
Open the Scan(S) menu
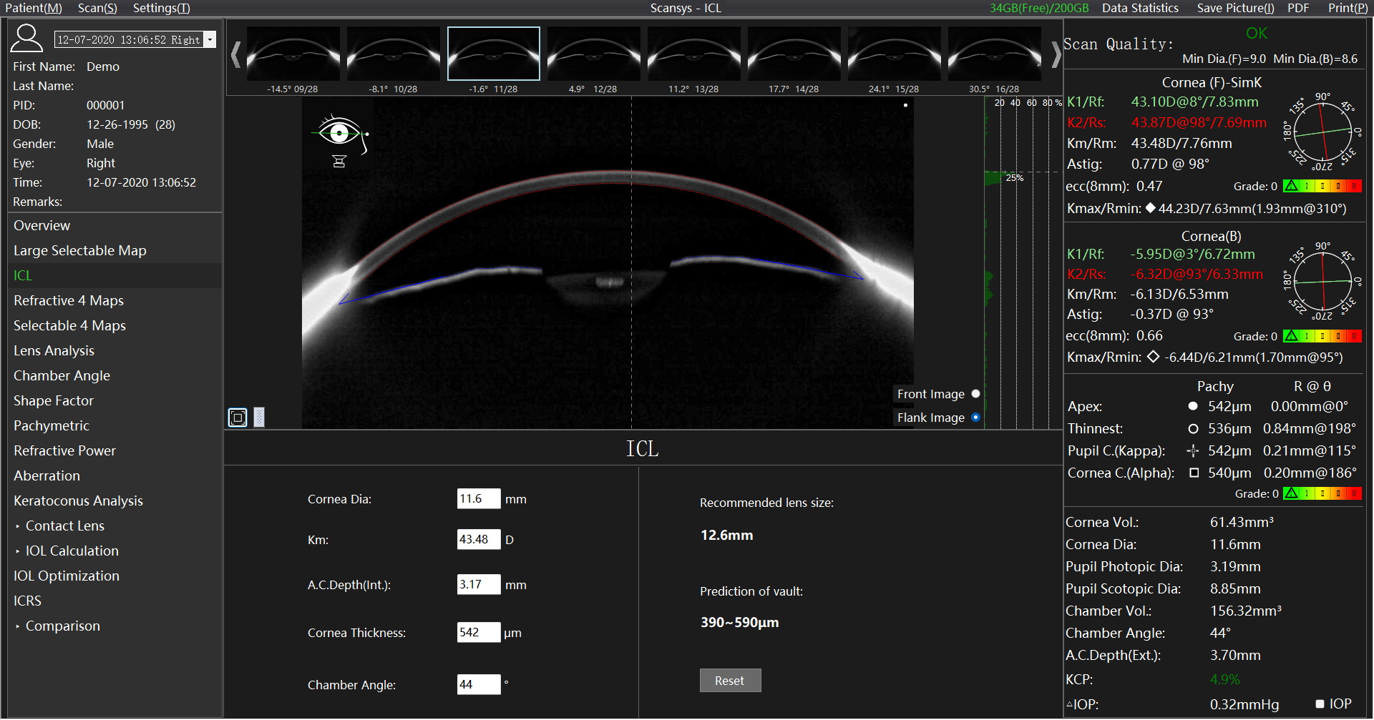coord(97,8)
